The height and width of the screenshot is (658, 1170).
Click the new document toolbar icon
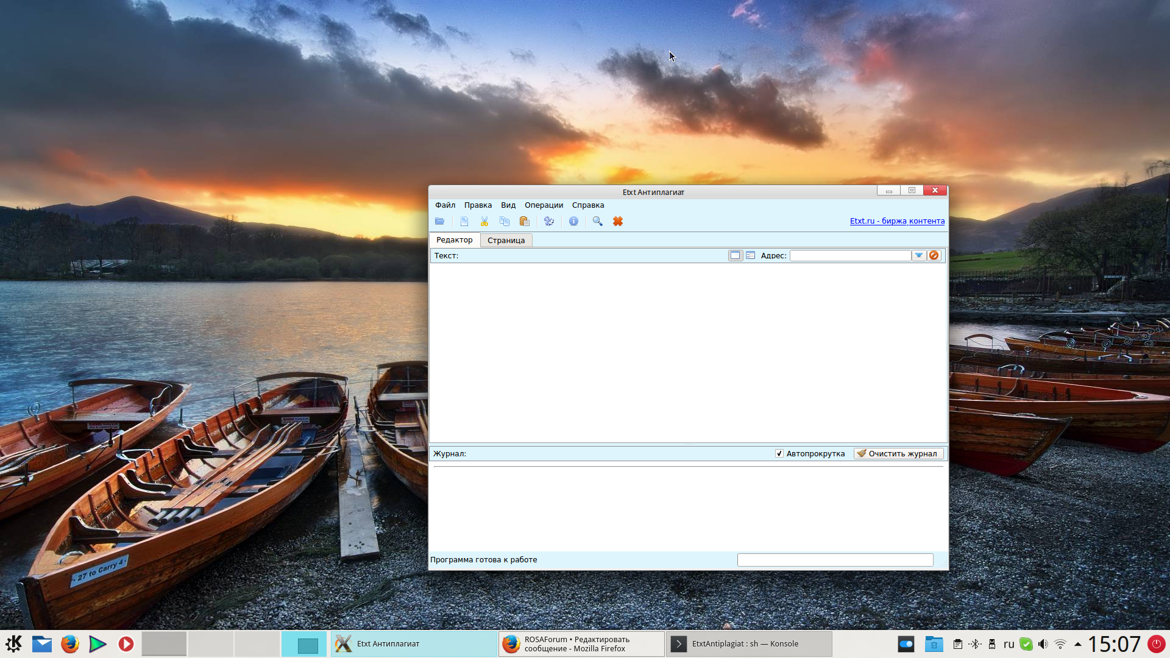(x=464, y=221)
